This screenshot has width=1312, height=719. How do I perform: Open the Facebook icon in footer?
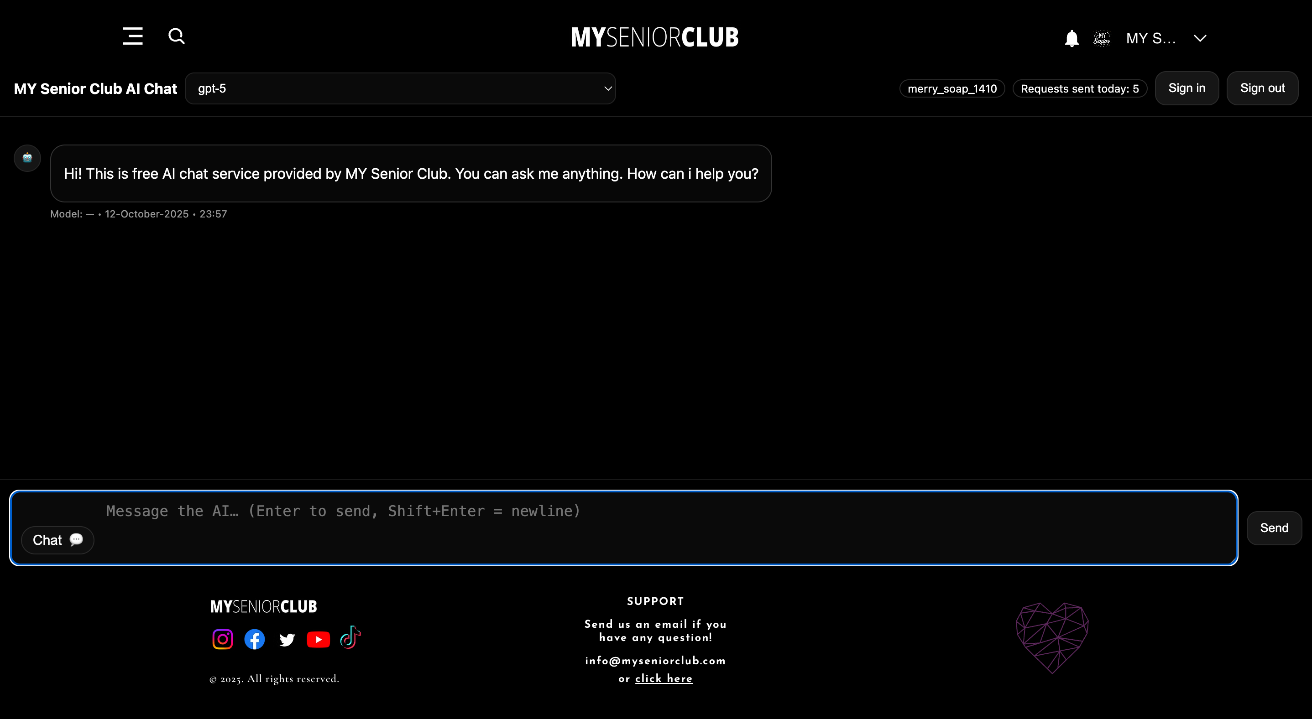255,639
